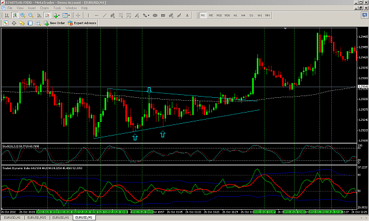369x221 pixels.
Task: Open the indicators list dropdown
Action: pyautogui.click(x=57, y=15)
